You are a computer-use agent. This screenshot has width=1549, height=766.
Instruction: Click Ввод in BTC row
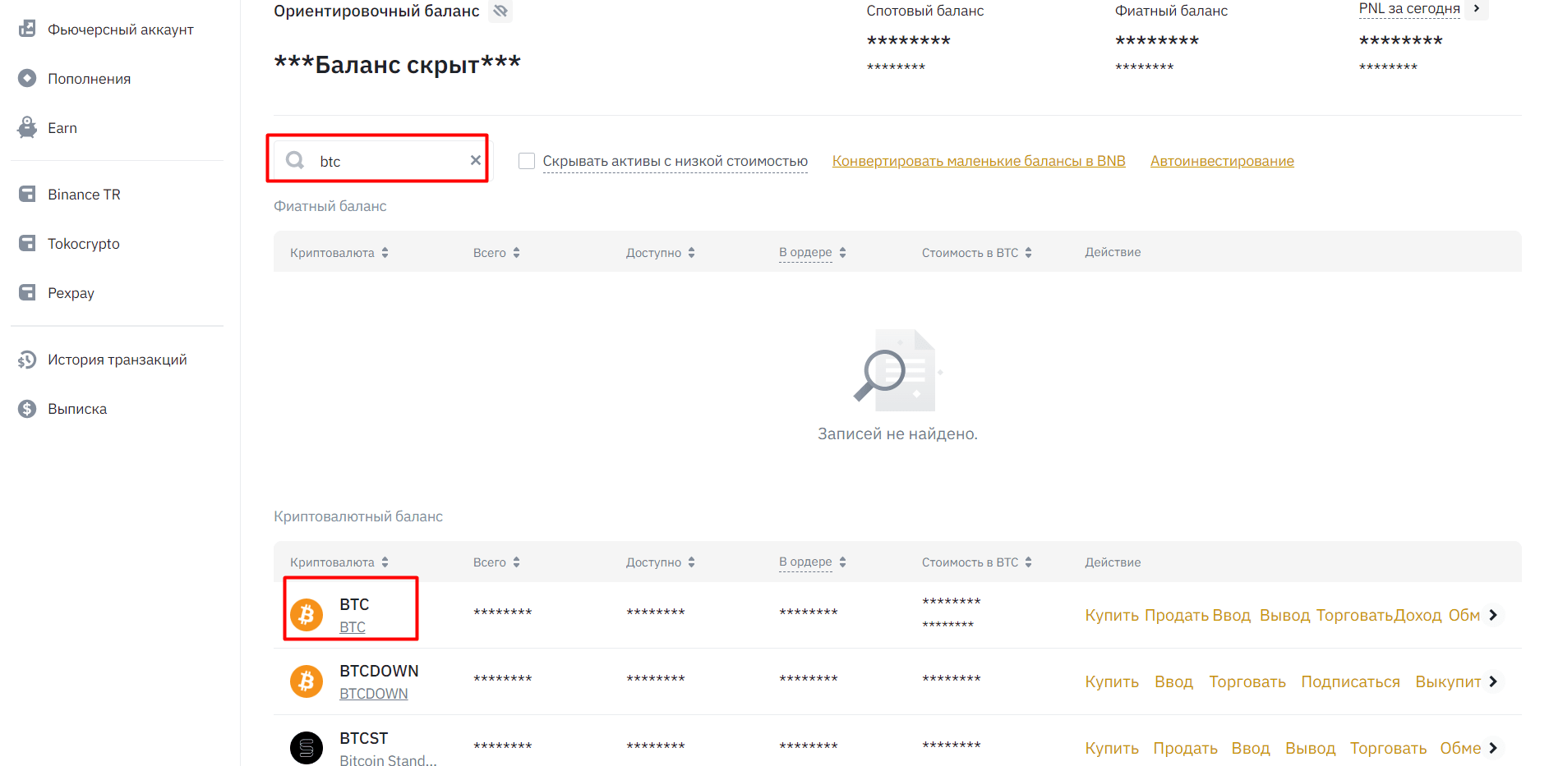tap(1231, 615)
